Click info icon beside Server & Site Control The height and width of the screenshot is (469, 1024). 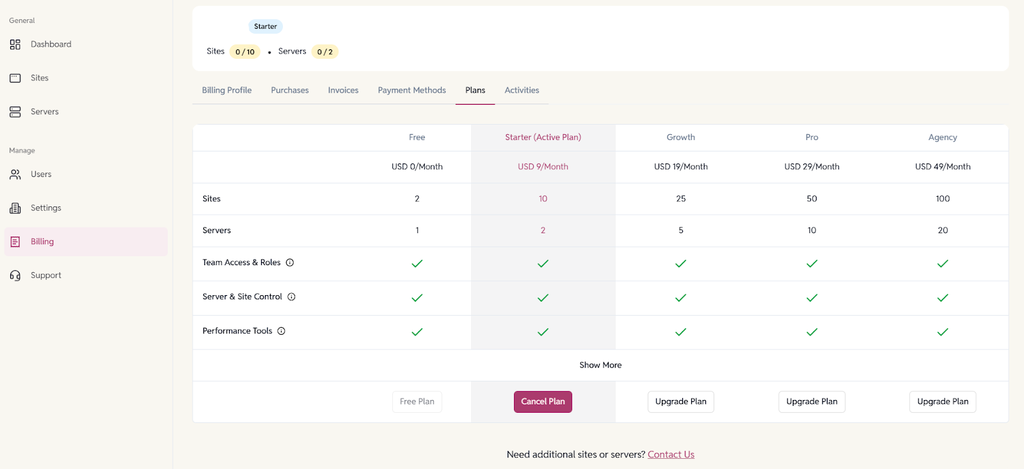point(291,296)
